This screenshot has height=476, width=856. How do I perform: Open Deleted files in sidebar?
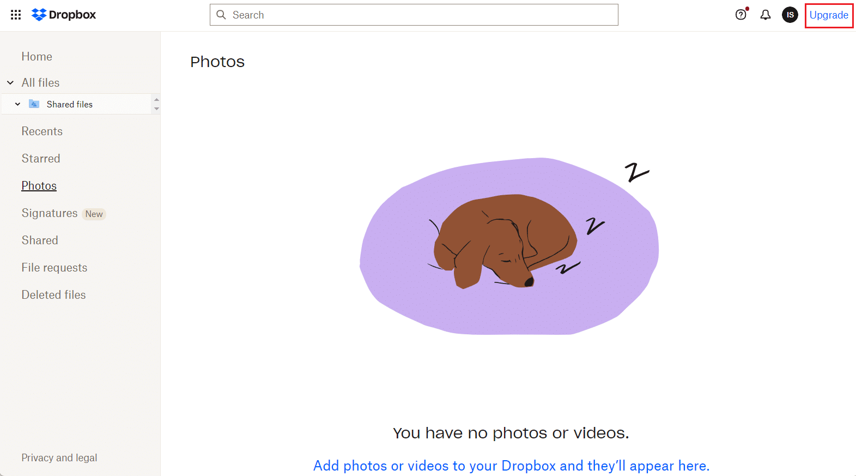pos(54,295)
